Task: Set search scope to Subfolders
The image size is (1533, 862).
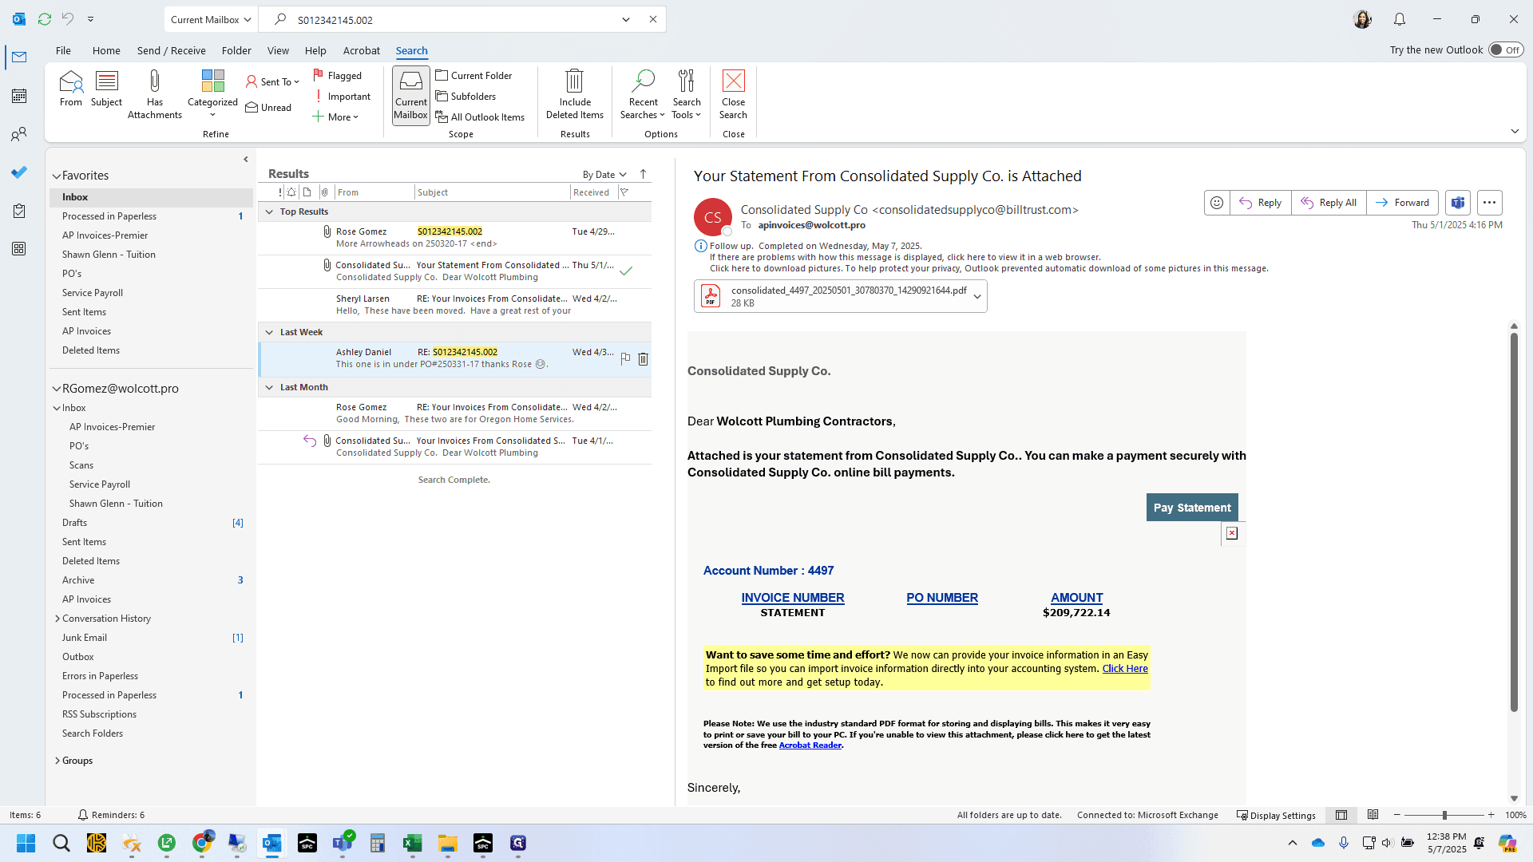Action: pyautogui.click(x=466, y=96)
